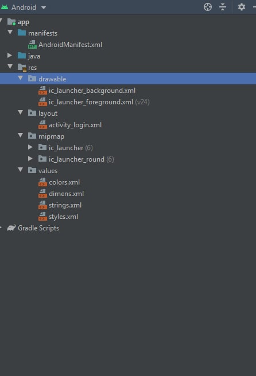Click the styles.xml file icon
Image resolution: width=256 pixels, height=376 pixels.
(x=42, y=217)
